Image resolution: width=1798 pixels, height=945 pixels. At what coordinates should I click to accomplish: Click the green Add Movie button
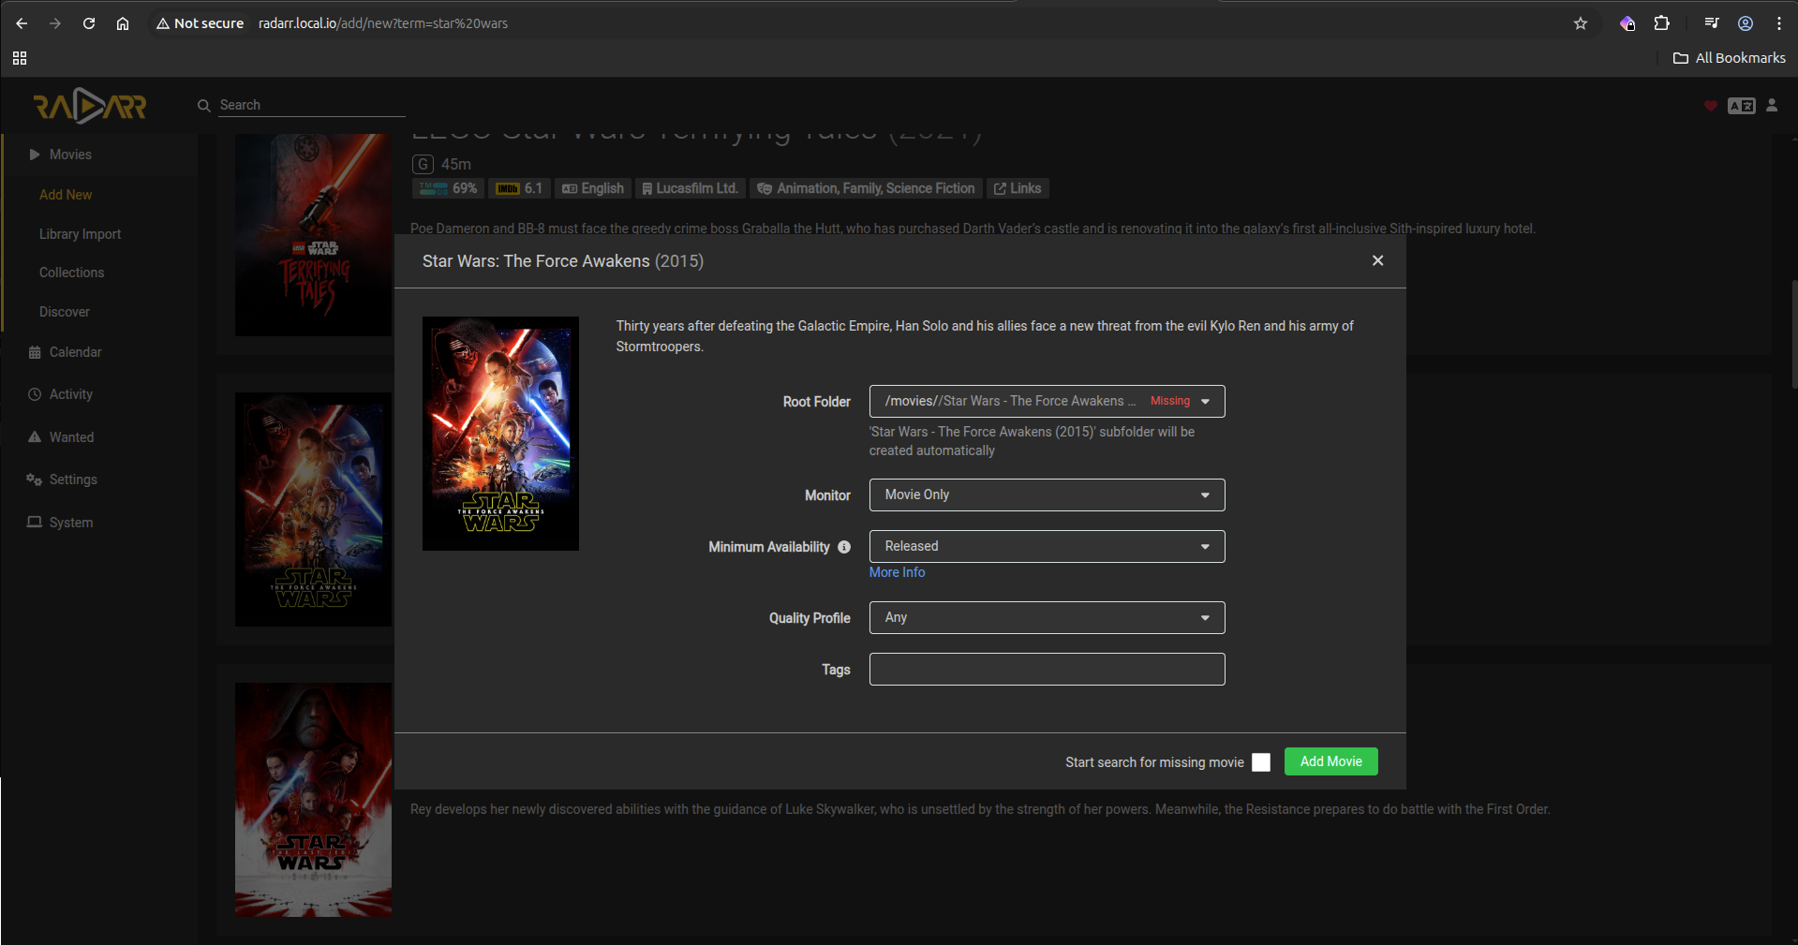[1330, 761]
